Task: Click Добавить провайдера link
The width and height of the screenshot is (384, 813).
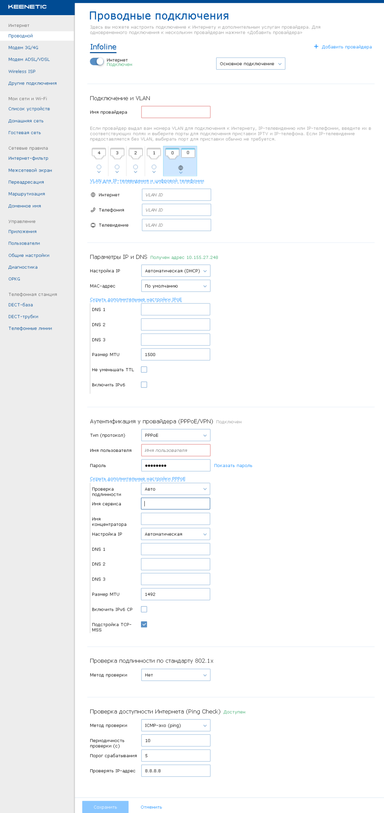Action: click(x=347, y=47)
